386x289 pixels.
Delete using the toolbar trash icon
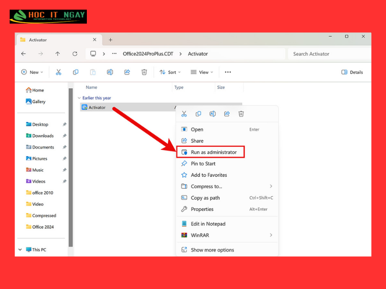(x=144, y=72)
